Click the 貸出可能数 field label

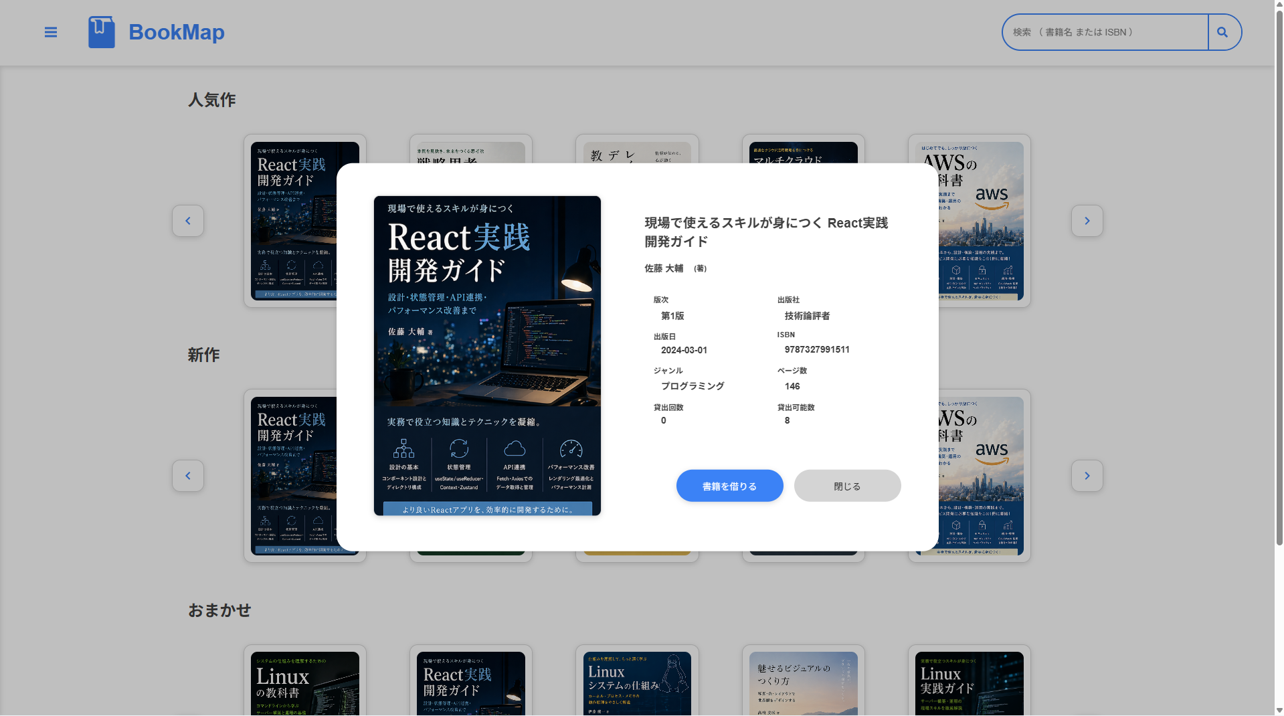point(796,408)
